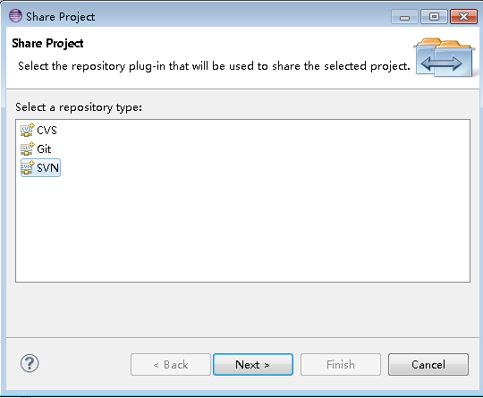The height and width of the screenshot is (398, 483).
Task: Choose the SVN label in the repository list
Action: click(47, 168)
